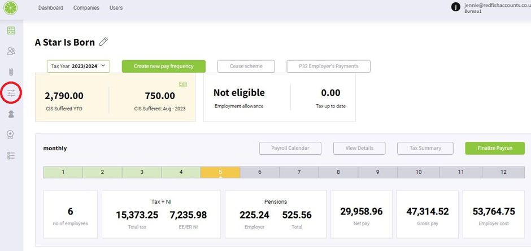Click the A Star Is Born heading
The image size is (531, 251).
(x=65, y=42)
